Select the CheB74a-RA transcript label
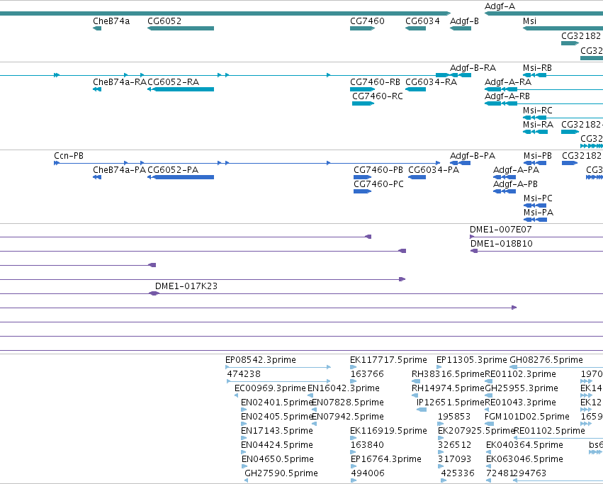This screenshot has height=484, width=603. click(x=120, y=82)
